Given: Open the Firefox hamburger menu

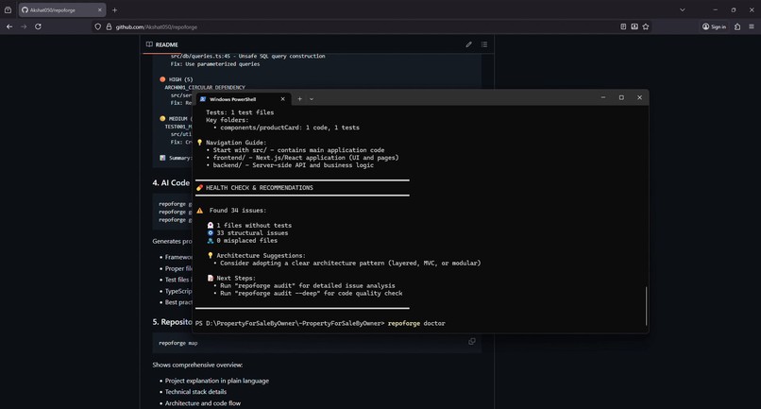Looking at the screenshot, I should point(752,26).
